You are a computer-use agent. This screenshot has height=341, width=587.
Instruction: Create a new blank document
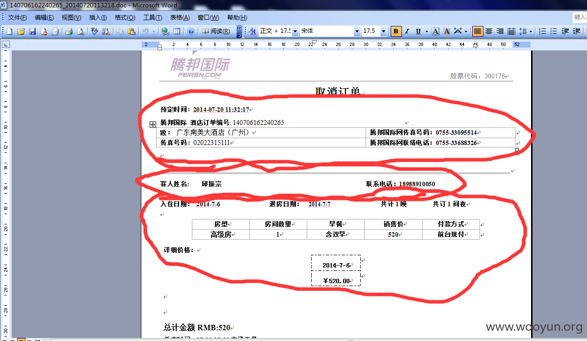(10, 31)
